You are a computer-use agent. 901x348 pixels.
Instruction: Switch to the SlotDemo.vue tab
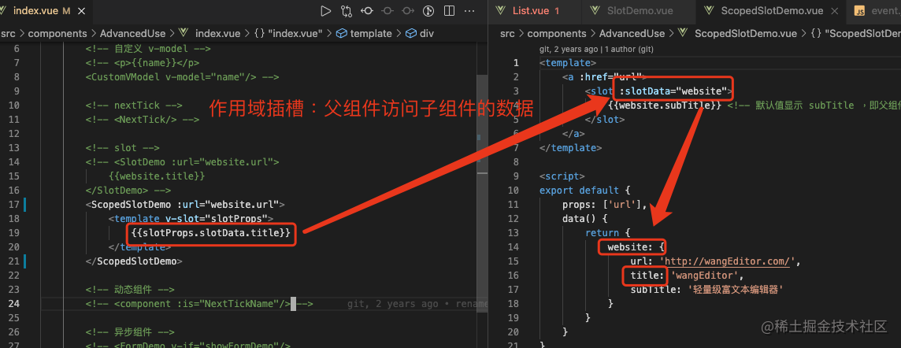click(x=640, y=11)
